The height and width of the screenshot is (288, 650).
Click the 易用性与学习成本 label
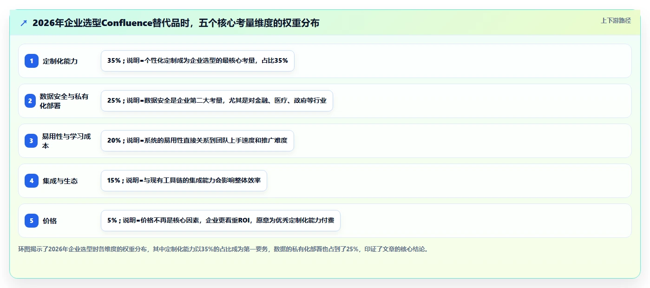coord(66,141)
